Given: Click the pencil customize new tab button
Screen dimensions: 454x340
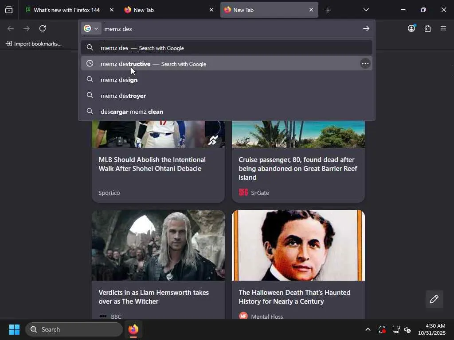Looking at the screenshot, I should pyautogui.click(x=434, y=299).
